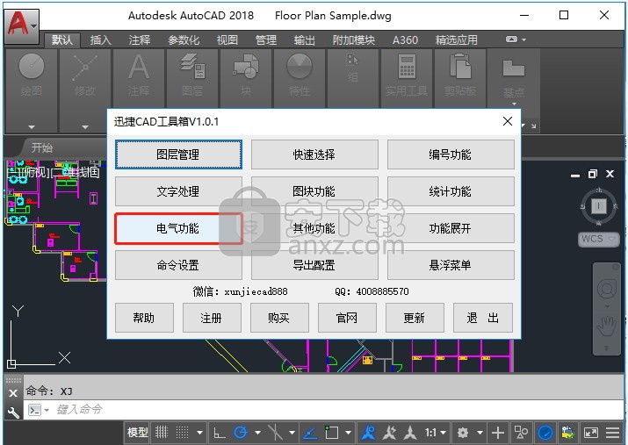Viewport: 628px width, 445px height.
Task: Click 悬浮菜单 button
Action: point(451,265)
